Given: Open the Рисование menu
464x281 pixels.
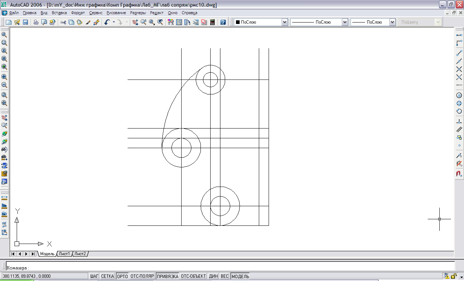Looking at the screenshot, I should [116, 13].
